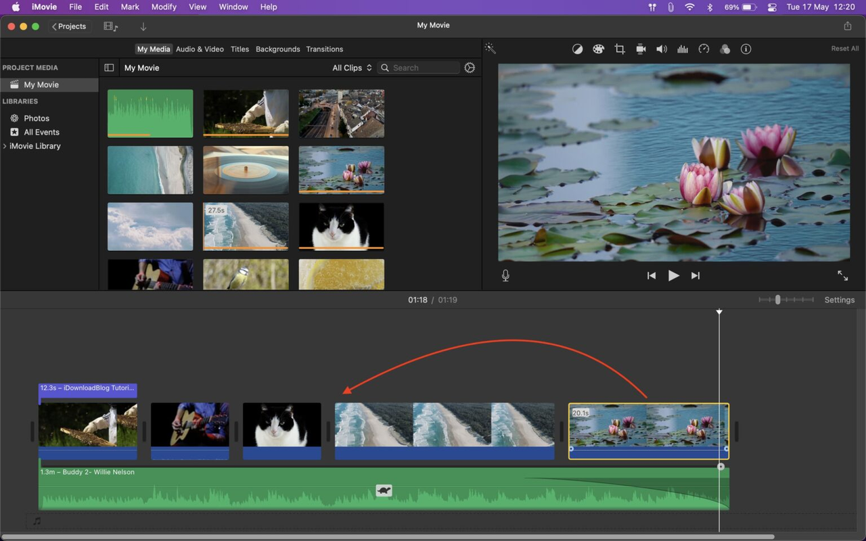Open the Stabilization controls
This screenshot has width=866, height=541.
(x=641, y=49)
